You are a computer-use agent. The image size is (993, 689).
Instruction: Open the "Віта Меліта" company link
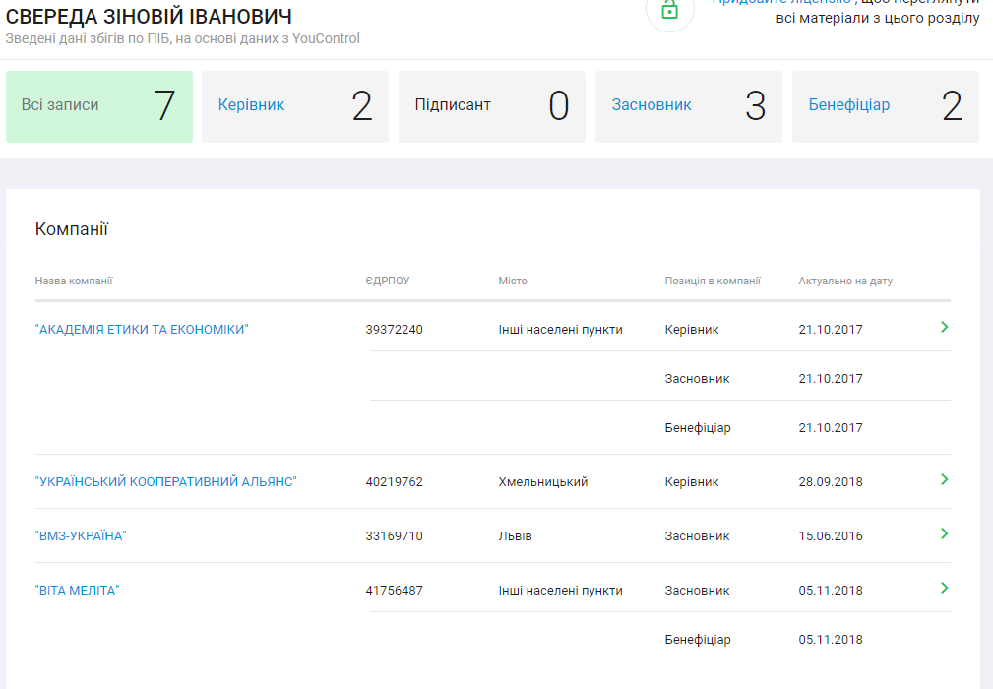tap(77, 591)
